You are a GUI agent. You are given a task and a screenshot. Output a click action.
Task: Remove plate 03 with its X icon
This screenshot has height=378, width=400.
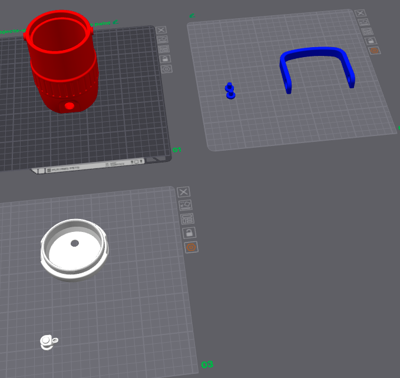point(184,192)
